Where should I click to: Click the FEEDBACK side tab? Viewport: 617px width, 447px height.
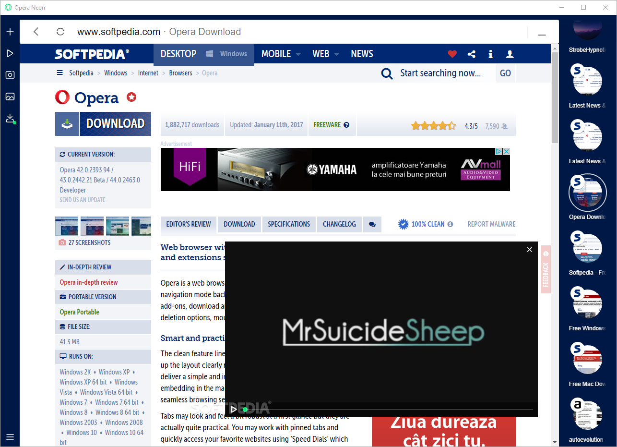pyautogui.click(x=546, y=269)
